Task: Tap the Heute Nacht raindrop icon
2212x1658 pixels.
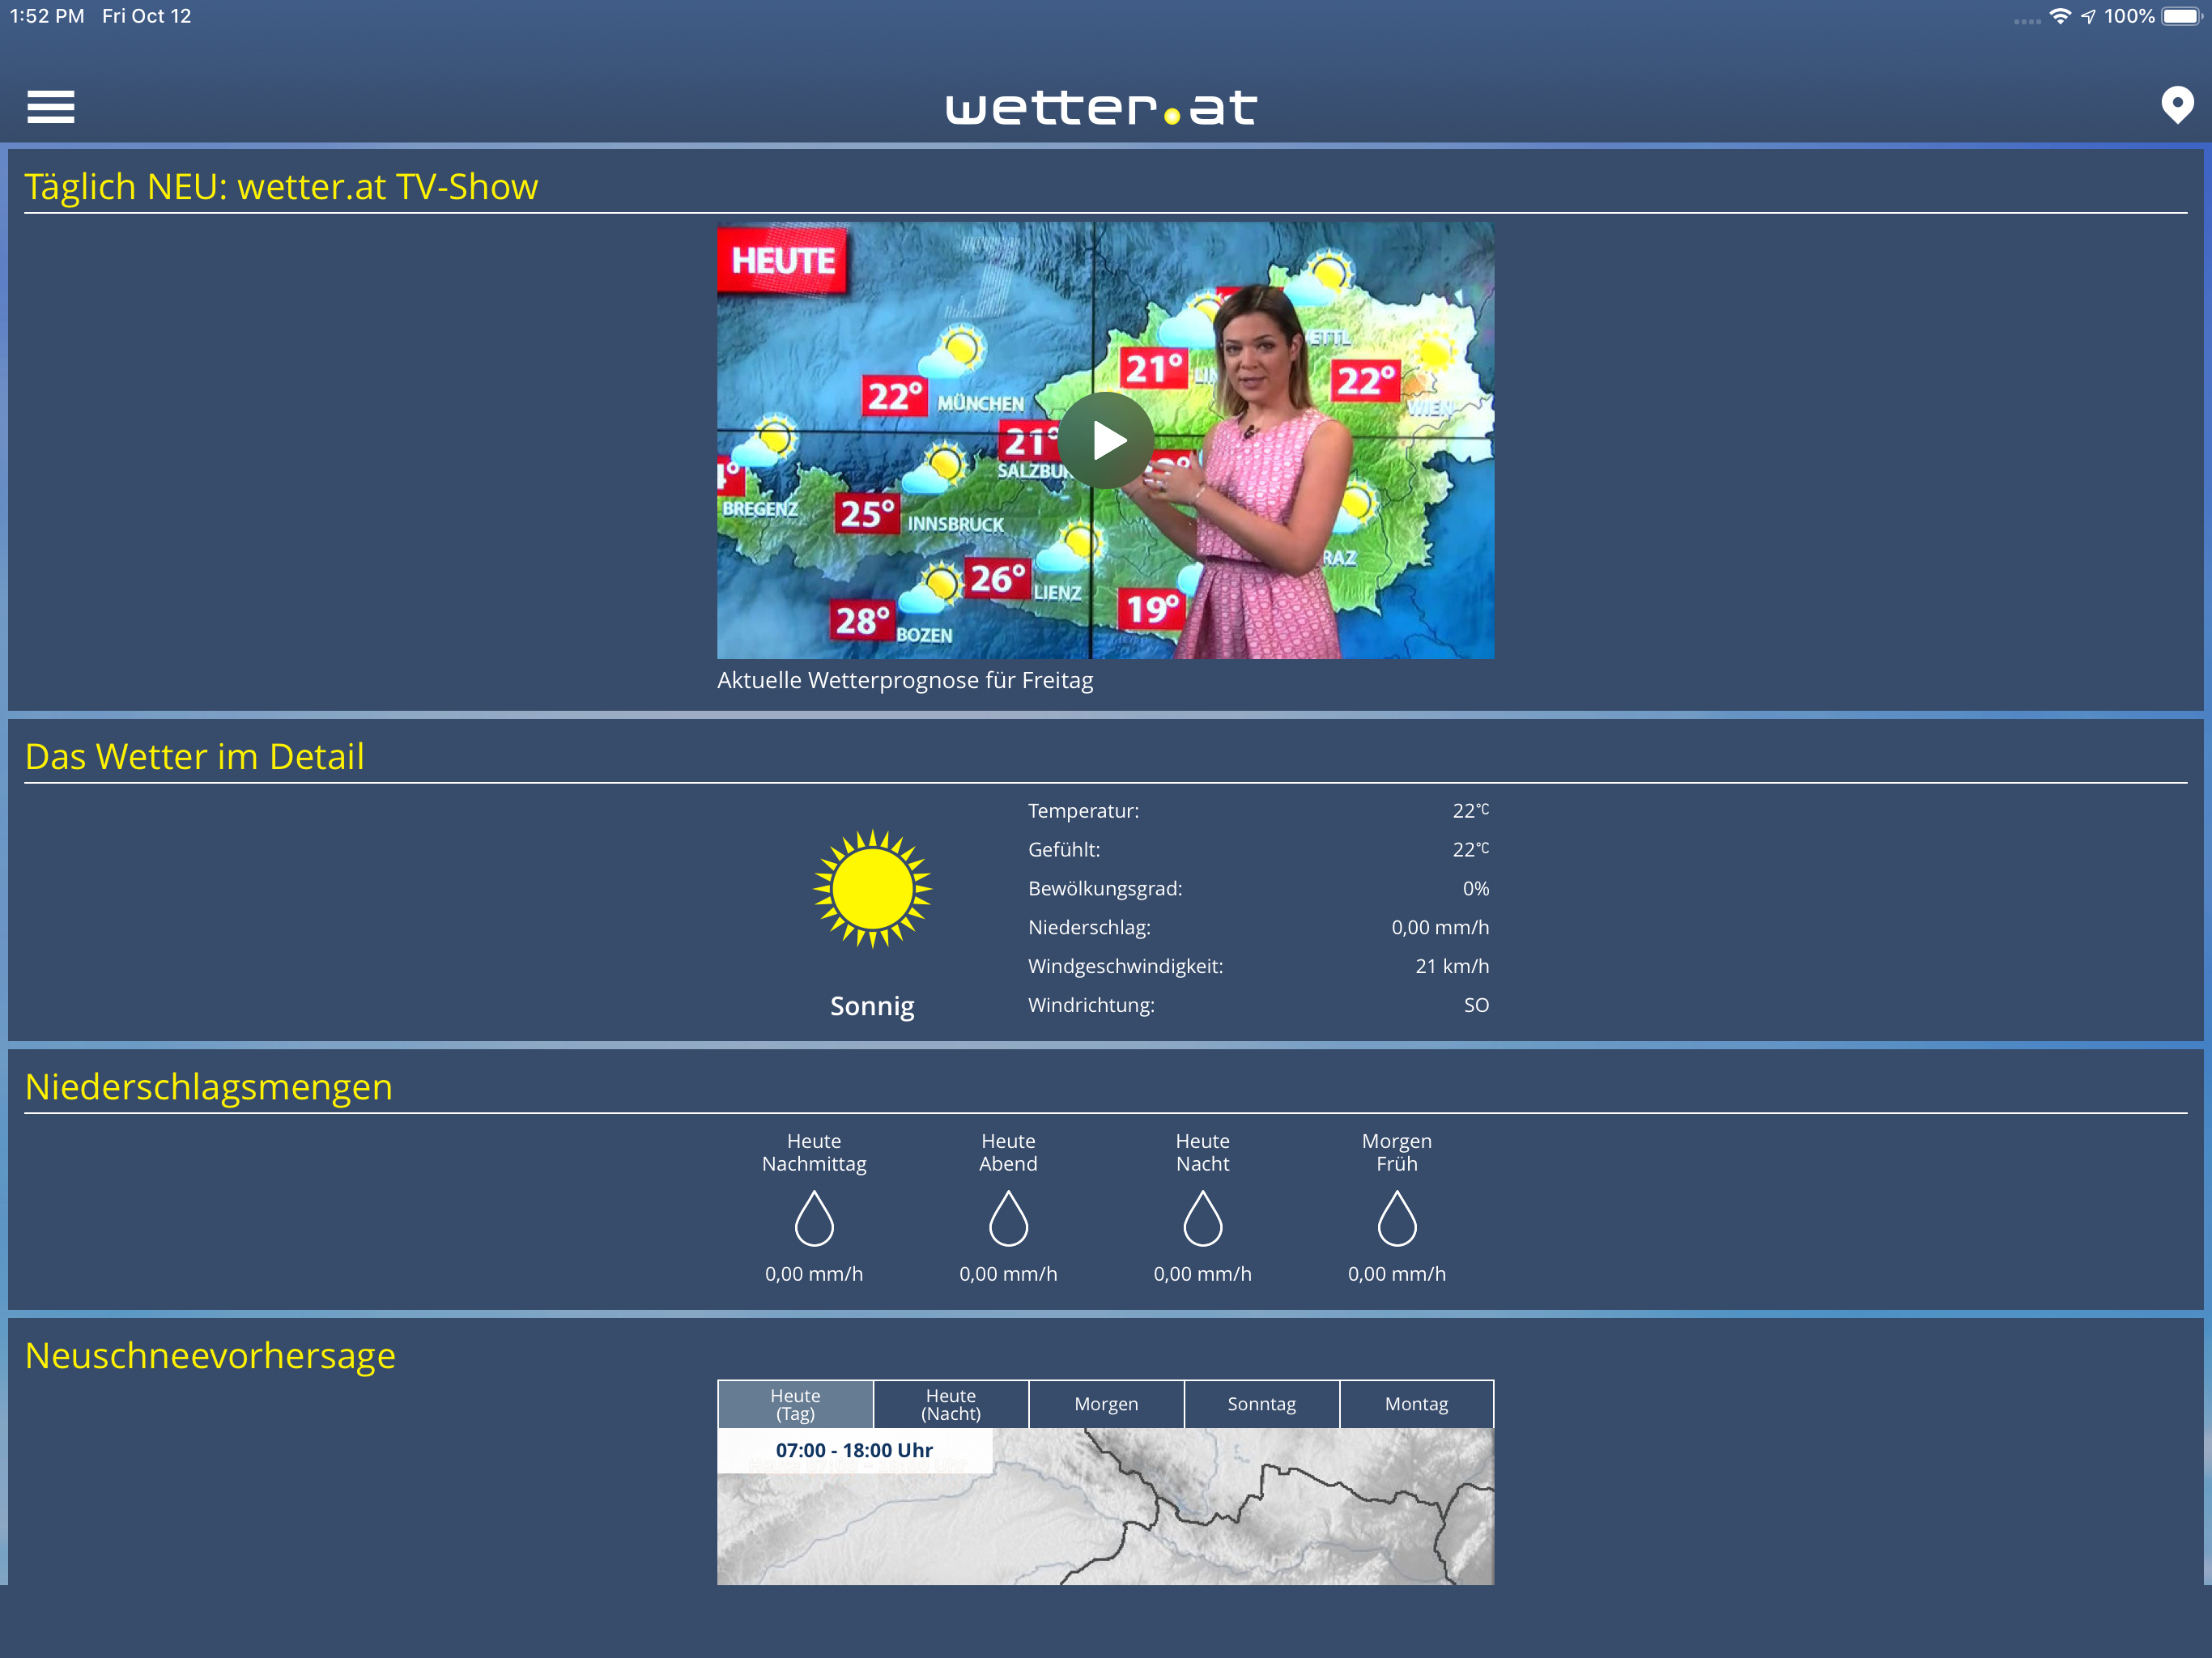Action: [1202, 1218]
